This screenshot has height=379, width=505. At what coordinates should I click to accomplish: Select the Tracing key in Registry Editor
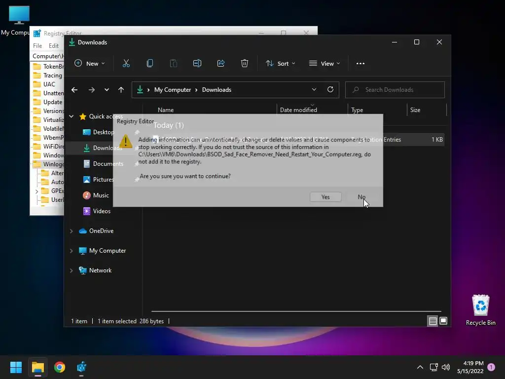click(x=48, y=76)
